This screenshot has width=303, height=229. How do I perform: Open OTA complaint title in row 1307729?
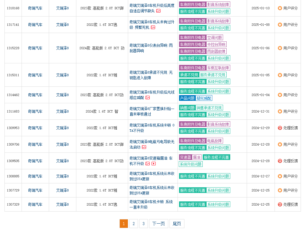(x=152, y=190)
